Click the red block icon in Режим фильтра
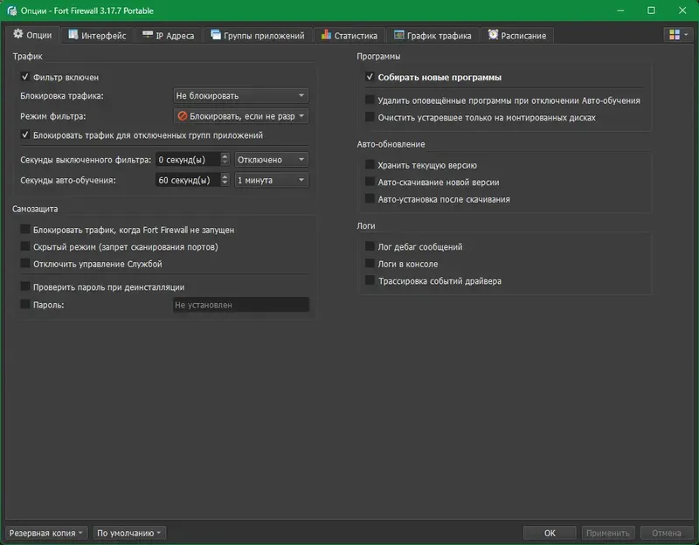This screenshot has width=699, height=545. pos(182,116)
